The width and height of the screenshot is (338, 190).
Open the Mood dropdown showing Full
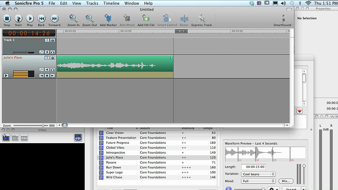tap(258, 181)
